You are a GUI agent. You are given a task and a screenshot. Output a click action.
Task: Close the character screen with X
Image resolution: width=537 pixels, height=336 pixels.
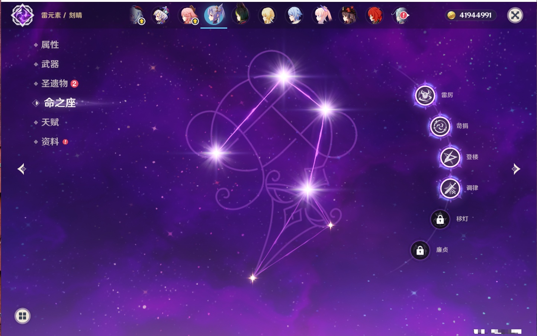pyautogui.click(x=515, y=15)
